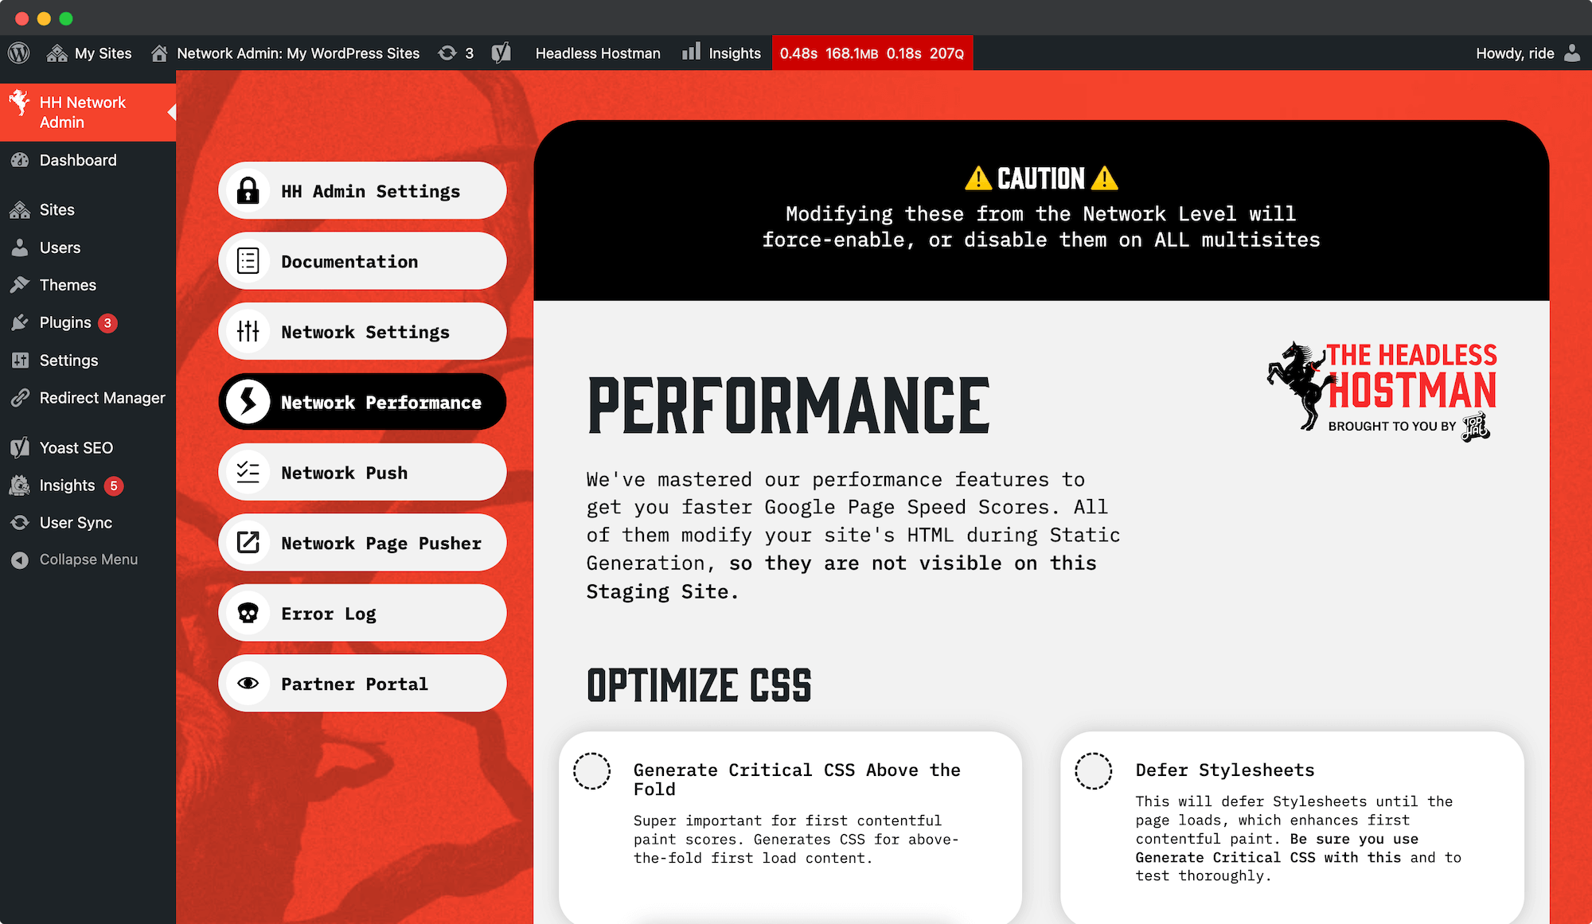
Task: Open Error Log skull icon button
Action: (248, 614)
